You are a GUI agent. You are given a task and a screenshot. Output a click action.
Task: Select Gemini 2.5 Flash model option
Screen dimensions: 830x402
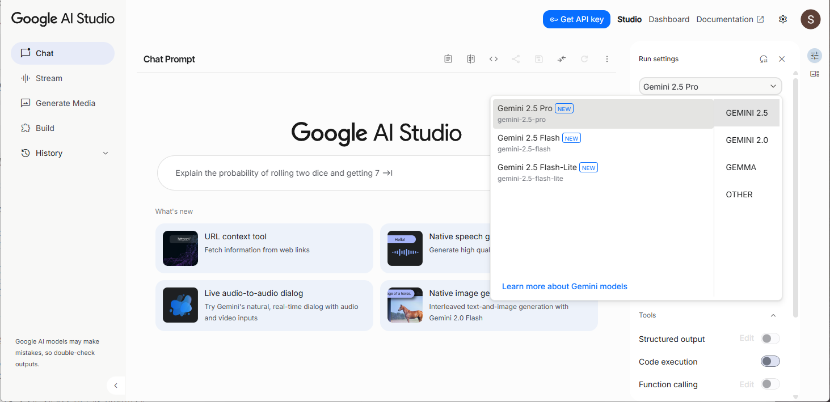pyautogui.click(x=603, y=143)
